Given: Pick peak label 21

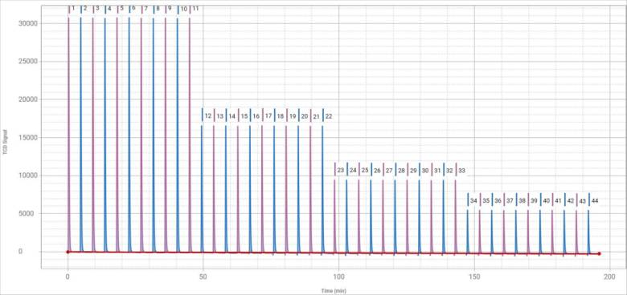Looking at the screenshot, I should (315, 116).
